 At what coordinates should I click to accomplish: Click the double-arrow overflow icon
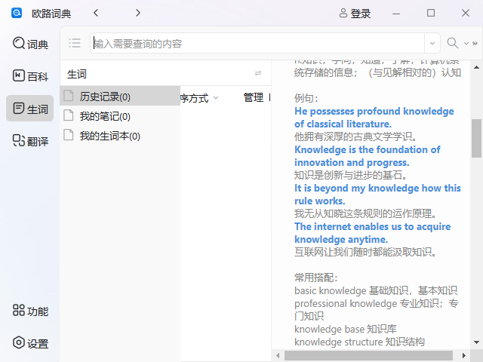(475, 44)
